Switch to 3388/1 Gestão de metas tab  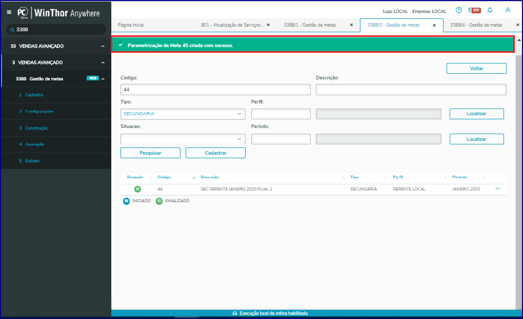(x=310, y=25)
